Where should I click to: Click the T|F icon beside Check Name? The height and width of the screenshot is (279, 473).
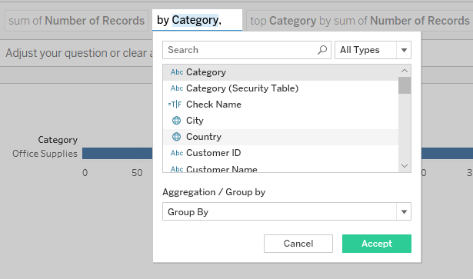175,105
